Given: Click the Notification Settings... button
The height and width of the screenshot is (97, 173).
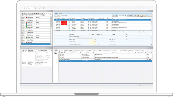Looking at the screenshot, I should (140, 51).
